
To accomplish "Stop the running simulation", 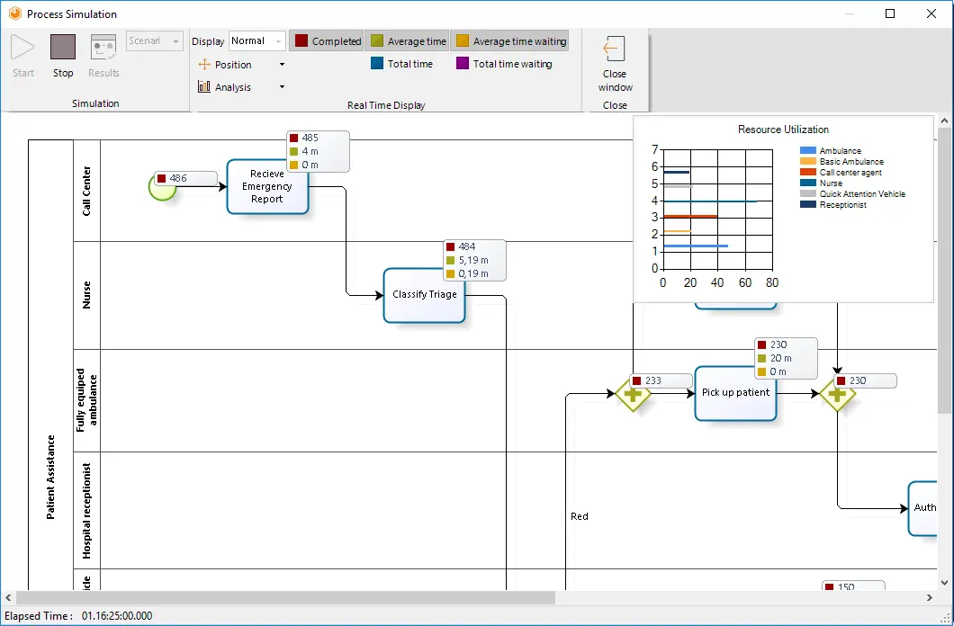I will click(x=63, y=48).
